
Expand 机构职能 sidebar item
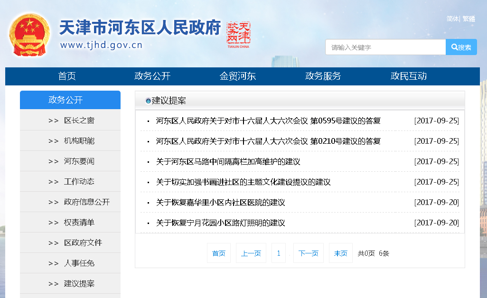point(79,141)
